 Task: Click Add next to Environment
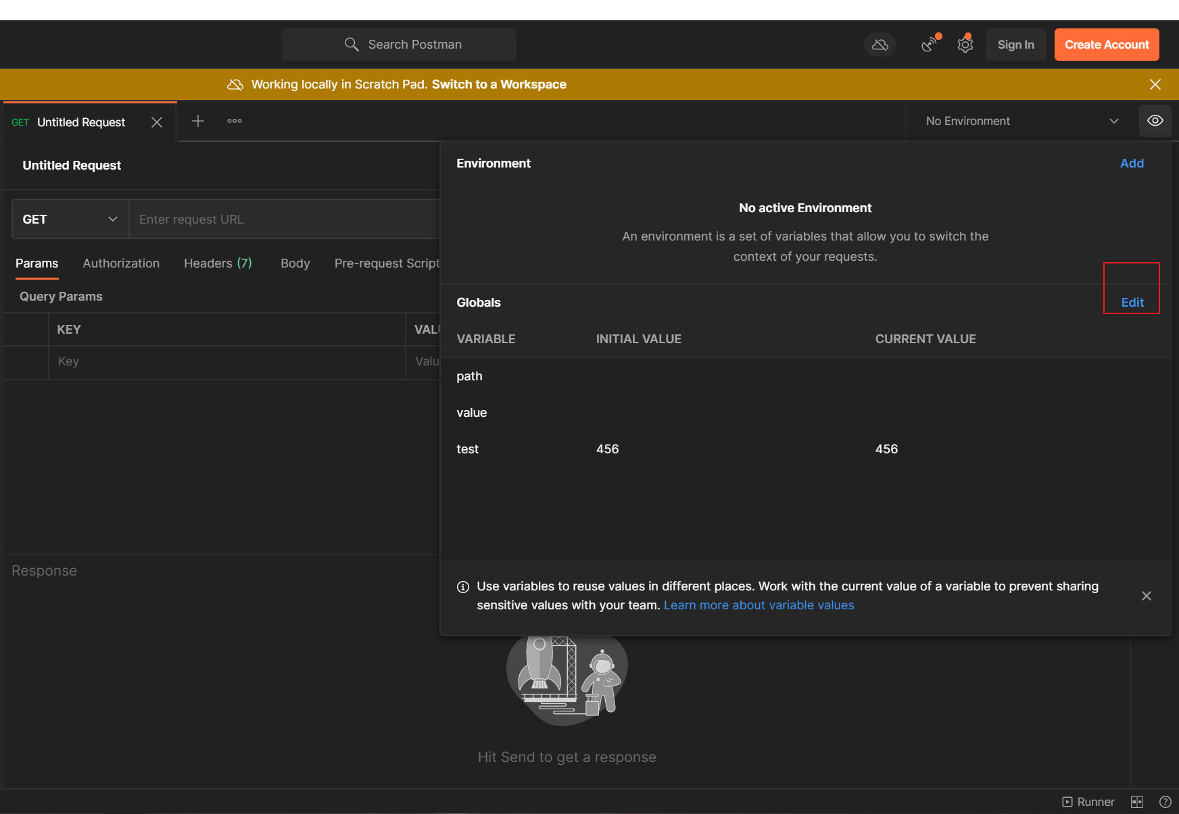pos(1132,163)
